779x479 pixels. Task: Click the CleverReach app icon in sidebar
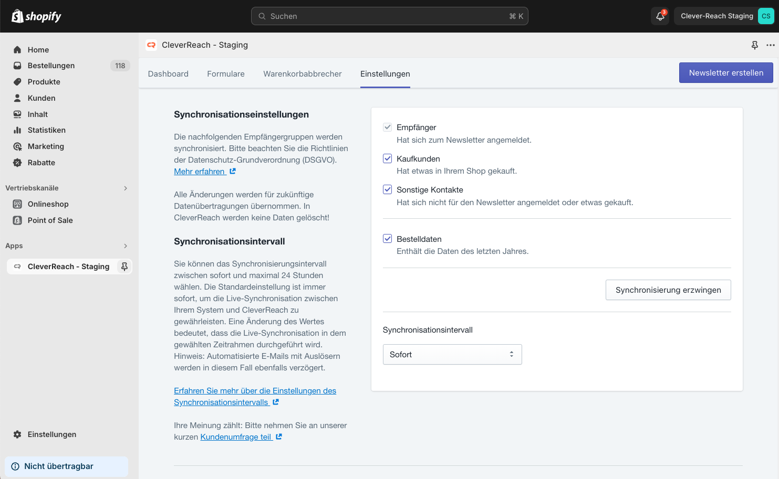[x=17, y=267]
